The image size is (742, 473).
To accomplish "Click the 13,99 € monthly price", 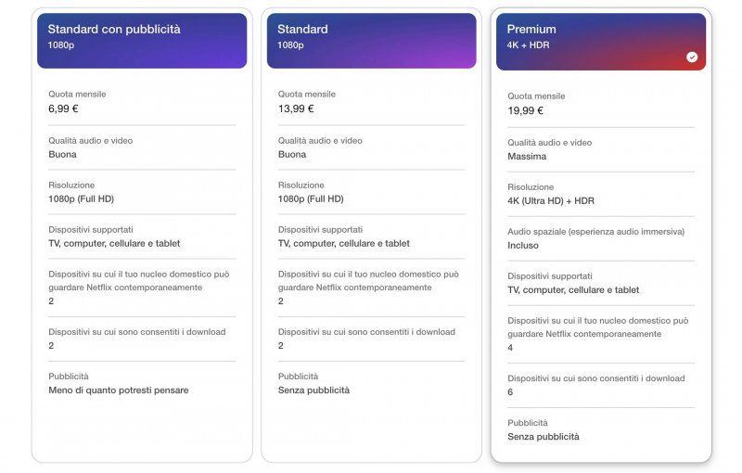I will pyautogui.click(x=296, y=109).
